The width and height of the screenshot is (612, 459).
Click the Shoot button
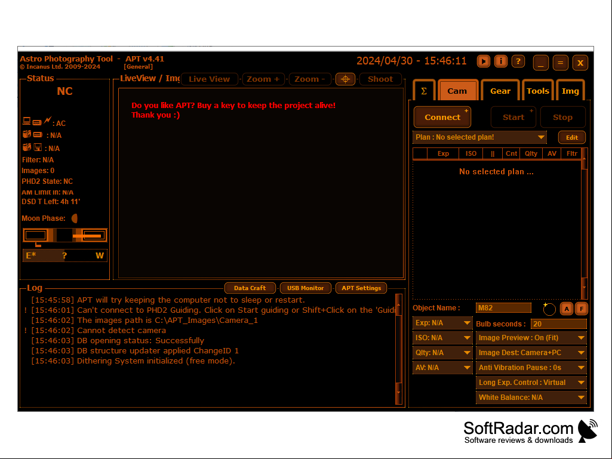(380, 79)
